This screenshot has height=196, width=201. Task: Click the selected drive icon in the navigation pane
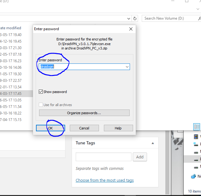pos(196,160)
